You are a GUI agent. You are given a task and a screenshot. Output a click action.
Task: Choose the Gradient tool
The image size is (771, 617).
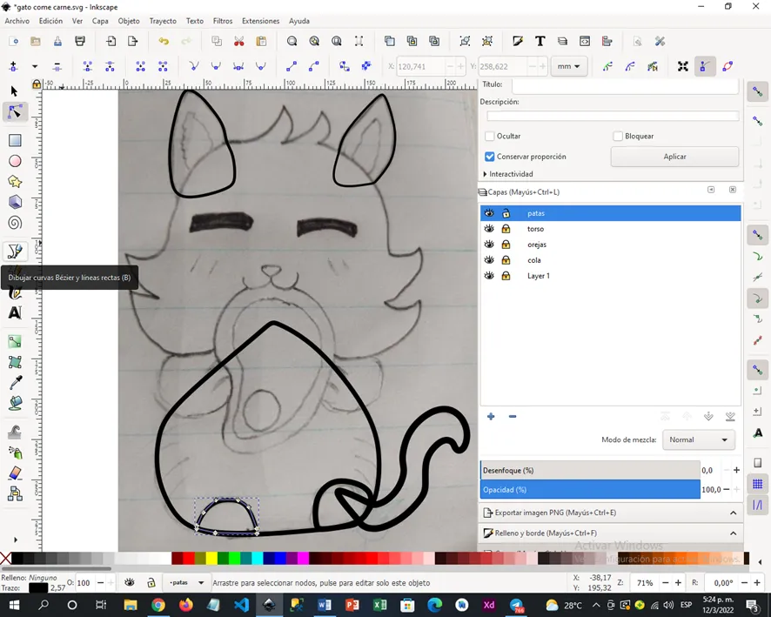[x=15, y=342]
